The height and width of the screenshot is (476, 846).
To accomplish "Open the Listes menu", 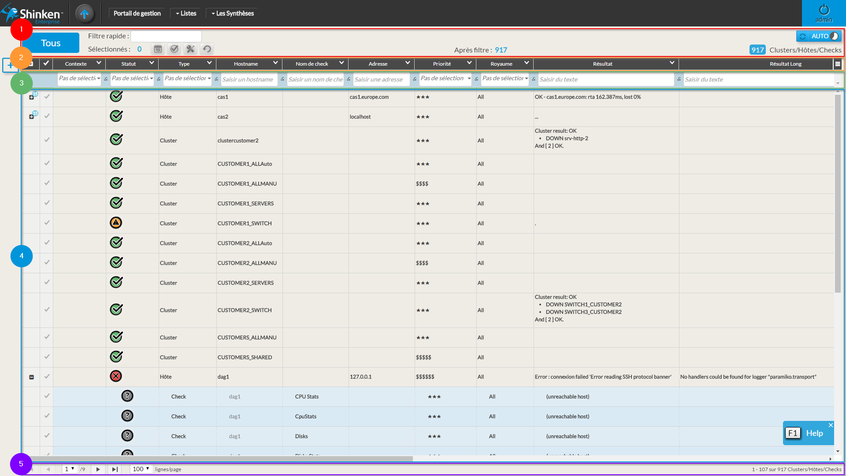I will pyautogui.click(x=186, y=13).
